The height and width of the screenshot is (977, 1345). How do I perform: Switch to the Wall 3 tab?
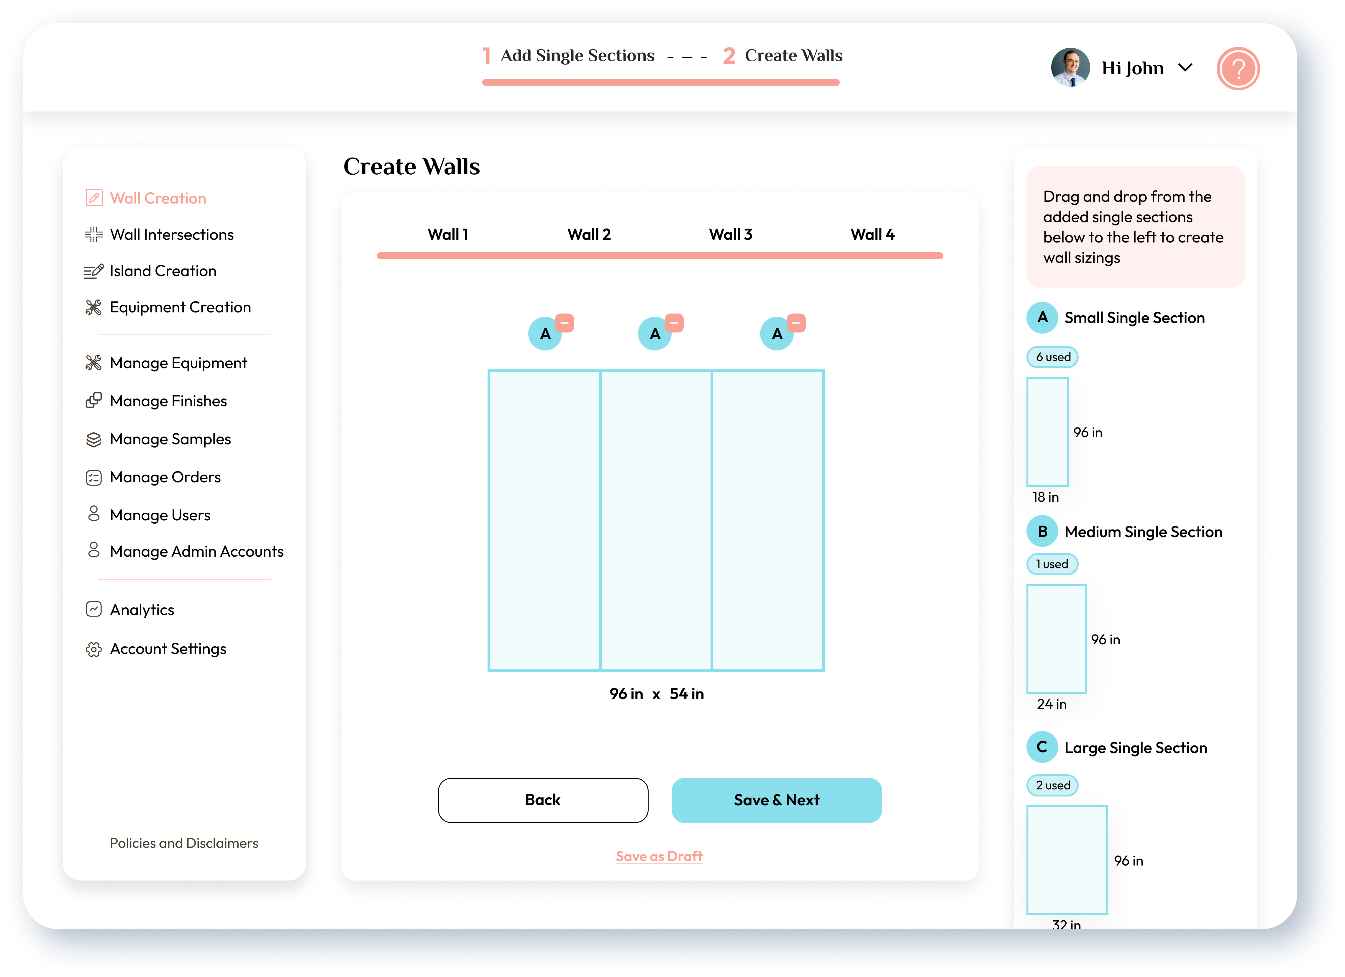731,235
